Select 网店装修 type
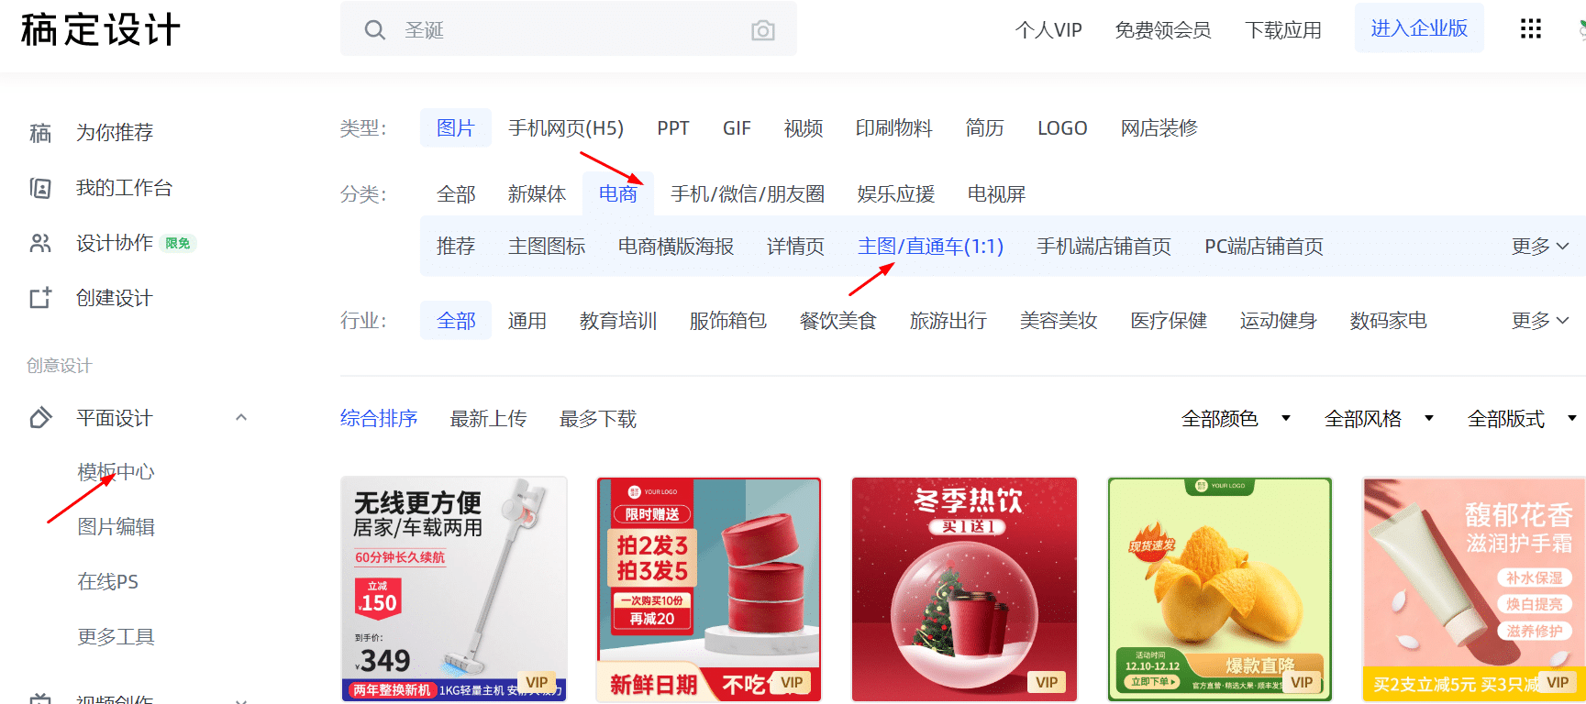 1159,128
